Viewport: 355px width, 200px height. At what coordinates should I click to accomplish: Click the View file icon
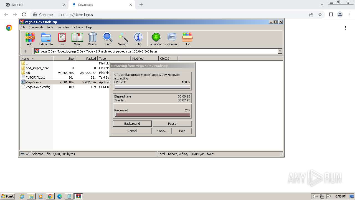(x=77, y=39)
